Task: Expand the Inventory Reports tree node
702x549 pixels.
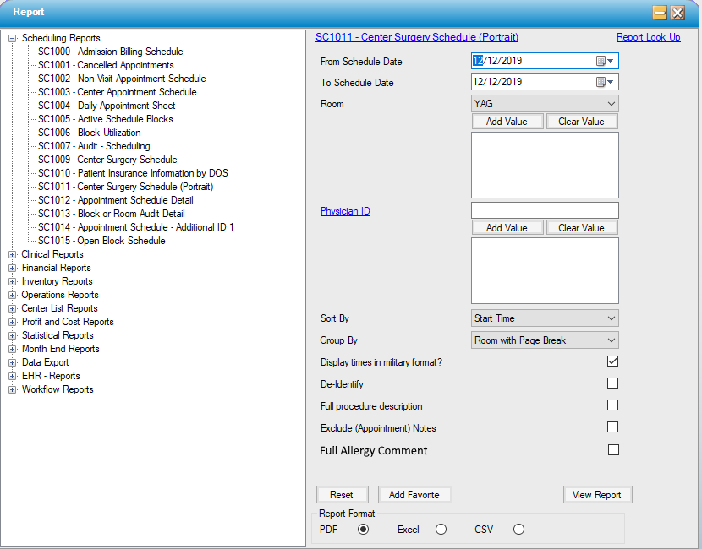Action: [x=13, y=281]
